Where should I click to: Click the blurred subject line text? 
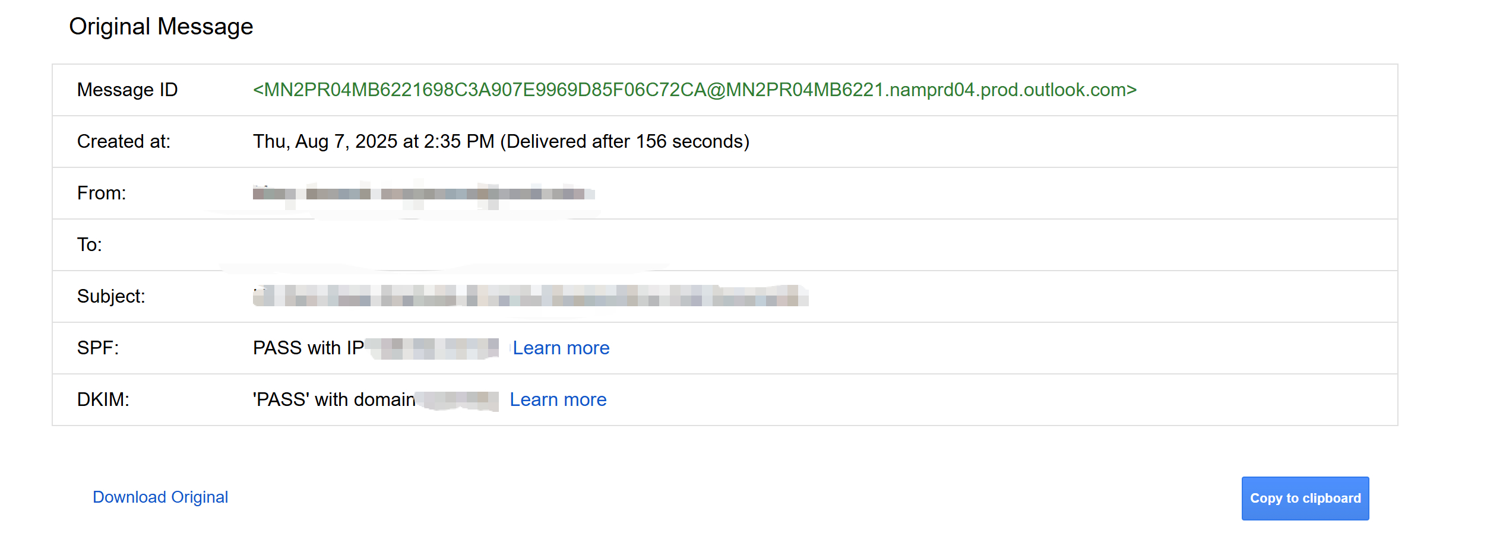tap(530, 296)
